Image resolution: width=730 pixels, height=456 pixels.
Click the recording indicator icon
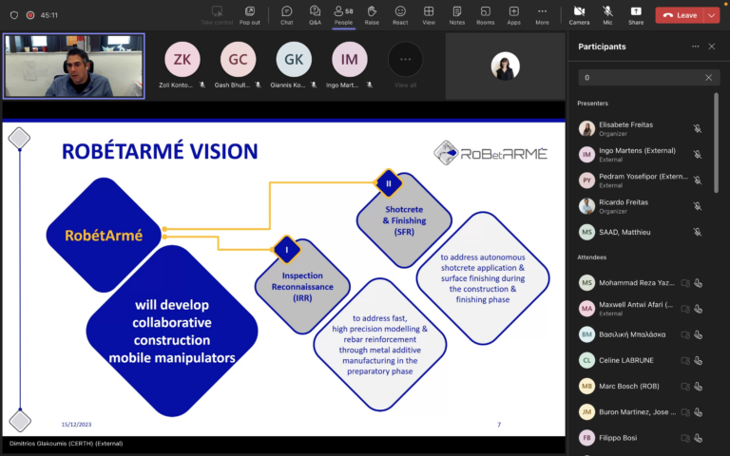(30, 15)
